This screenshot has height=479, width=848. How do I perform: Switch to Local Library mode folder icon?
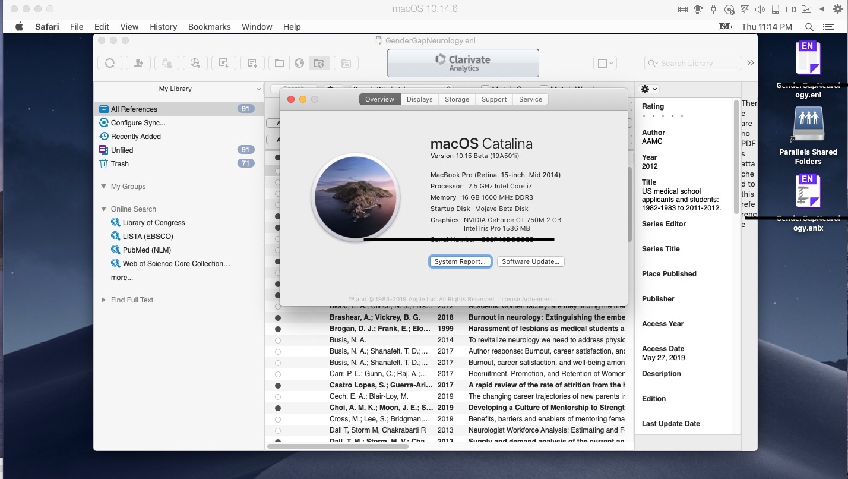click(x=279, y=63)
